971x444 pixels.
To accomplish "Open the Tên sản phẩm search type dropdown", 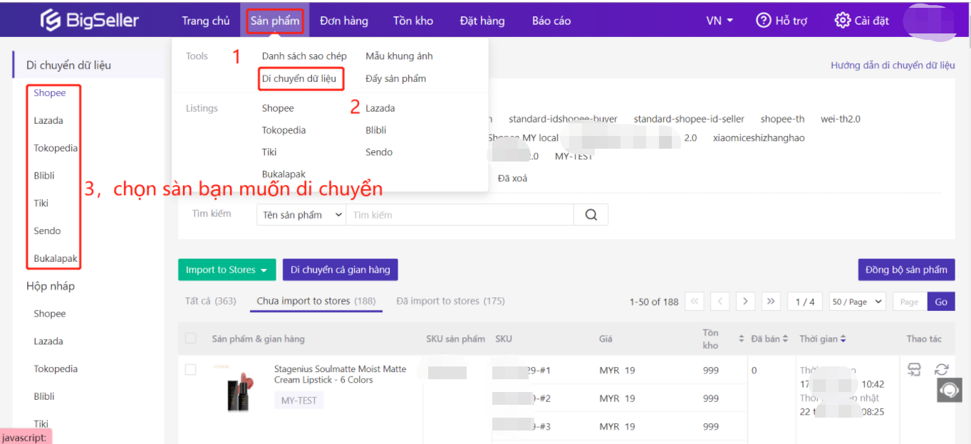I will click(301, 215).
